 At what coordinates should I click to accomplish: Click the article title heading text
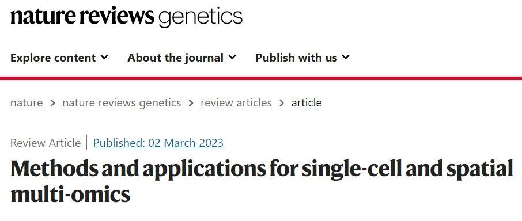pyautogui.click(x=262, y=181)
